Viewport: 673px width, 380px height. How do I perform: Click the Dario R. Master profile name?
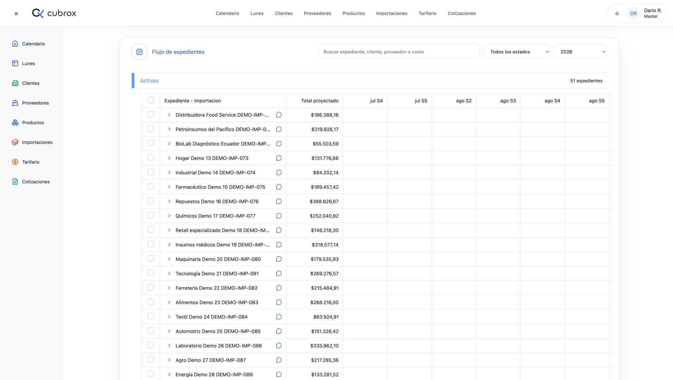(x=653, y=13)
